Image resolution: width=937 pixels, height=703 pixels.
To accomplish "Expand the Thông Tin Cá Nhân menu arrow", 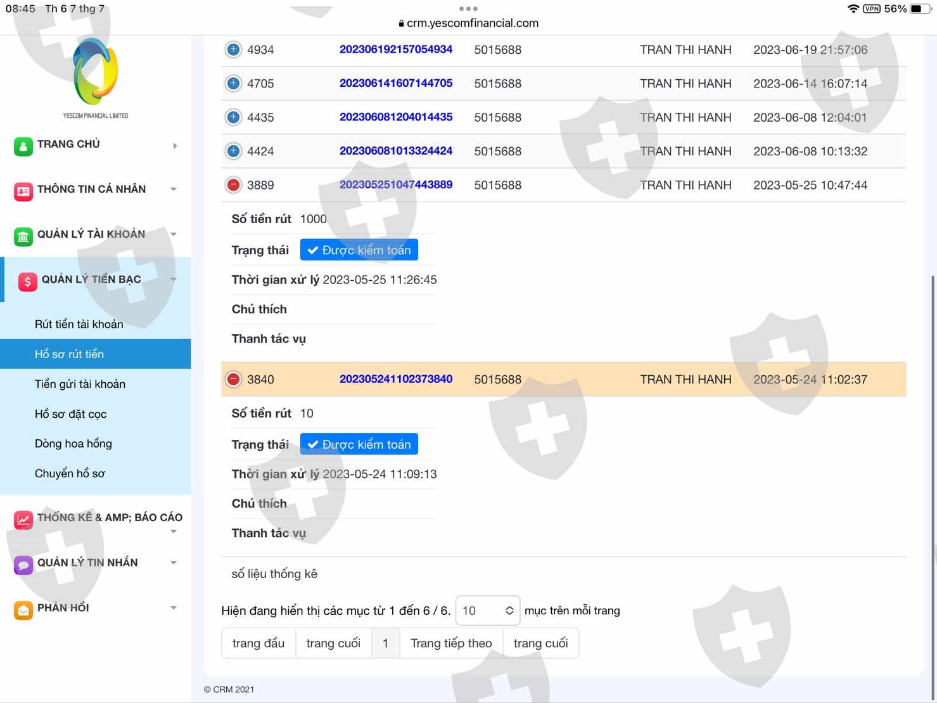I will tap(174, 189).
